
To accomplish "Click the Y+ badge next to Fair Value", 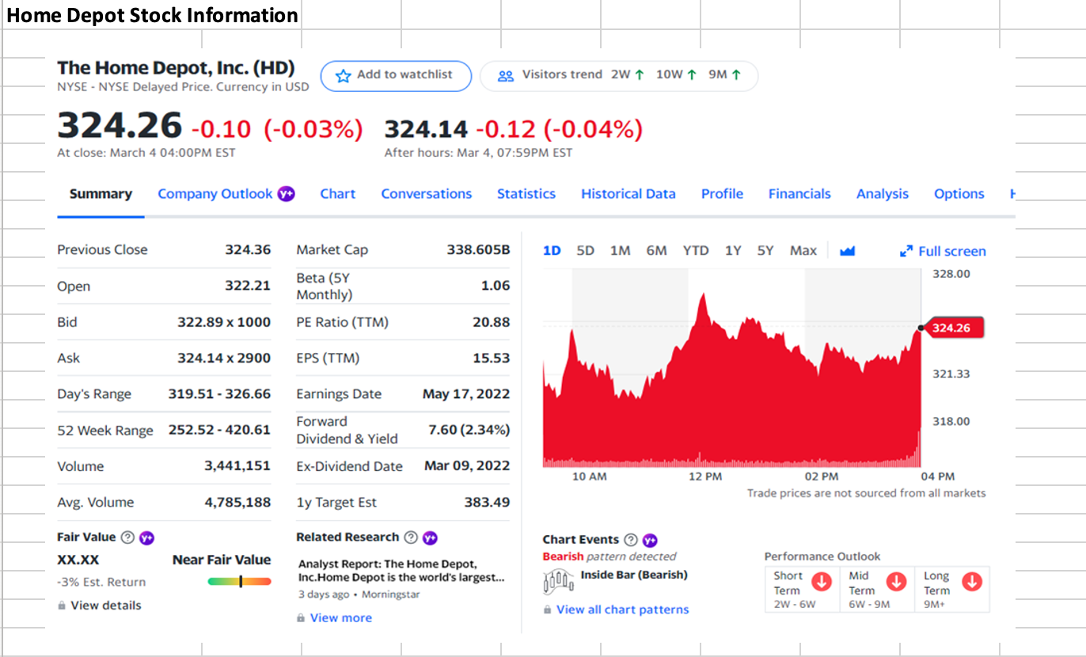I will 146,537.
